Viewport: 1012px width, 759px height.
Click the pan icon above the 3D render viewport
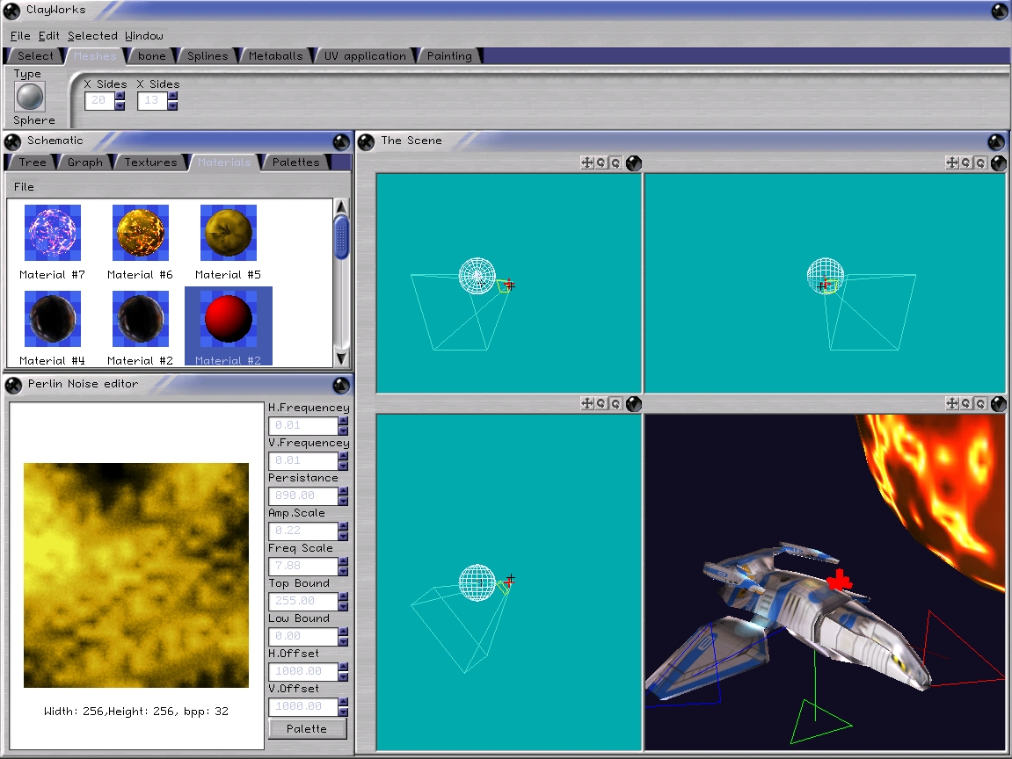coord(951,403)
